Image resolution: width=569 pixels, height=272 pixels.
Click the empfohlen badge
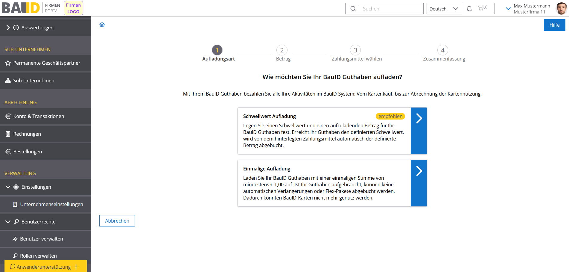[x=390, y=116]
